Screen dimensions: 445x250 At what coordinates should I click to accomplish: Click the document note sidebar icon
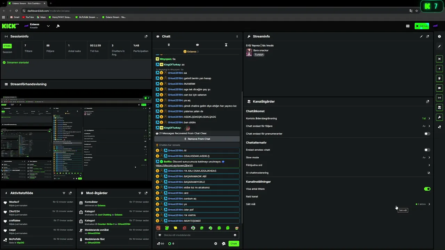click(439, 78)
